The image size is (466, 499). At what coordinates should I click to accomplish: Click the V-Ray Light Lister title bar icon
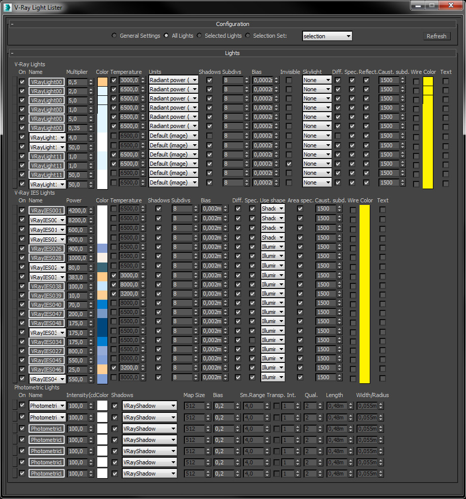[7, 7]
